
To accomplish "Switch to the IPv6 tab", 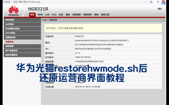I will [54, 15].
